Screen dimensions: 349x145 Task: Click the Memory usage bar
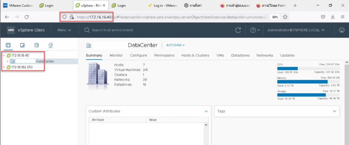point(308,82)
